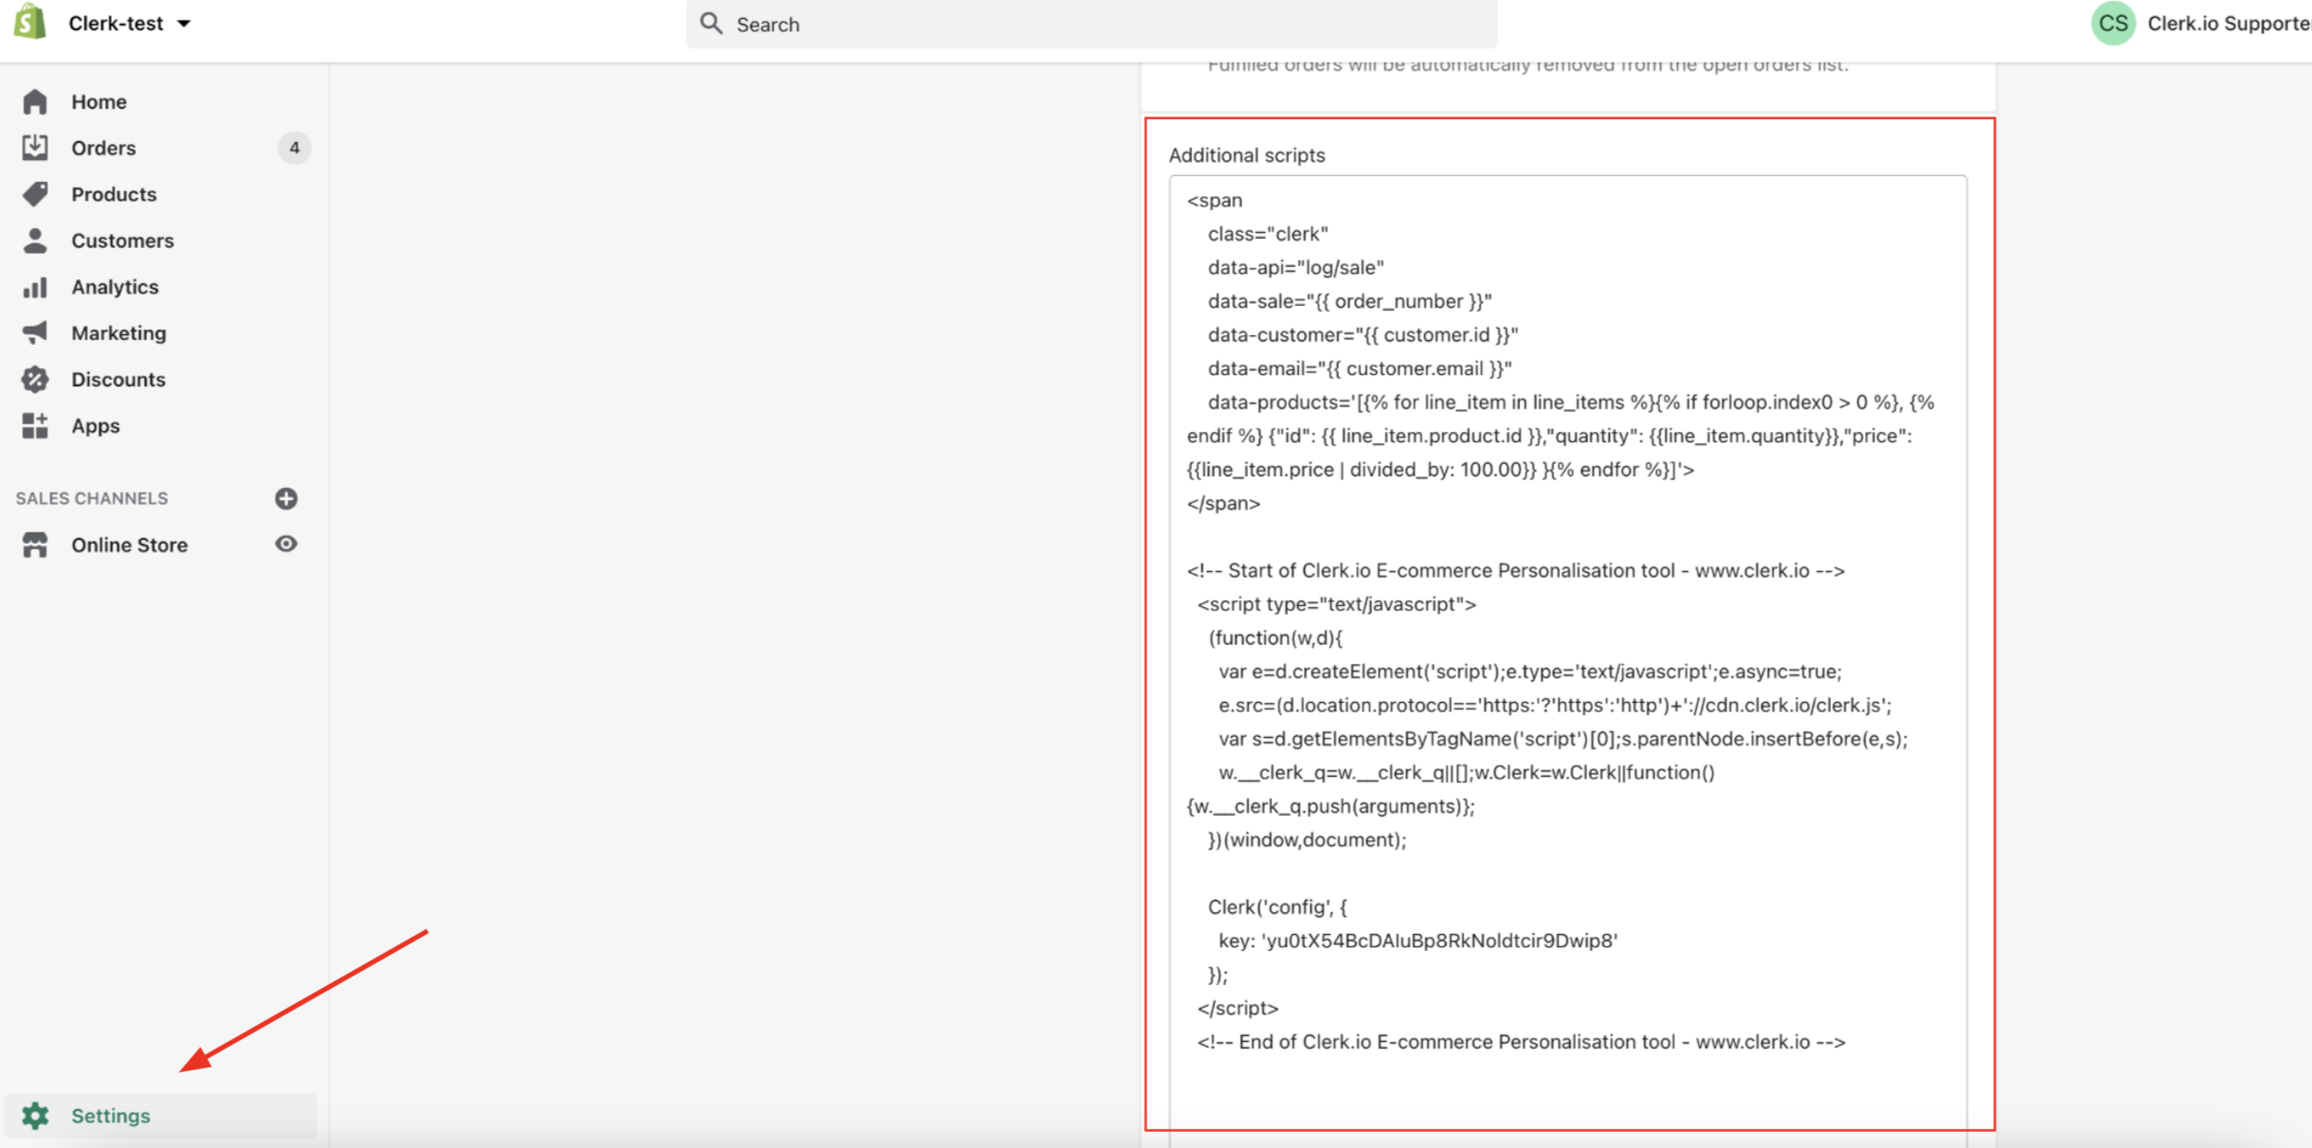This screenshot has width=2312, height=1148.
Task: Open the Marketing section link
Action: coord(118,333)
